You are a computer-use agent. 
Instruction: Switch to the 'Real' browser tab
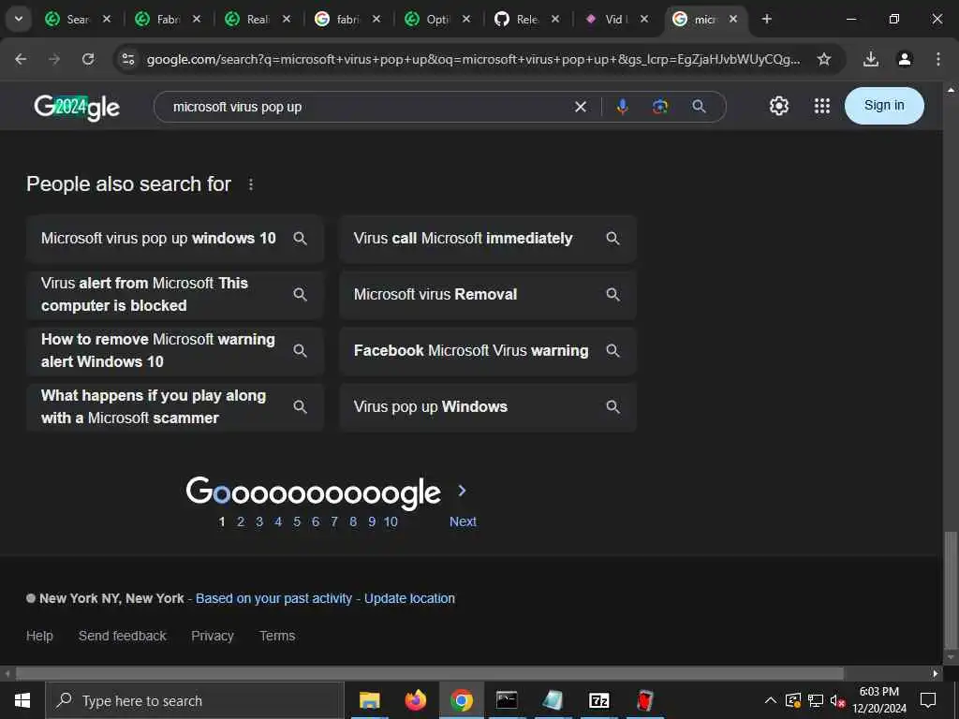point(258,19)
